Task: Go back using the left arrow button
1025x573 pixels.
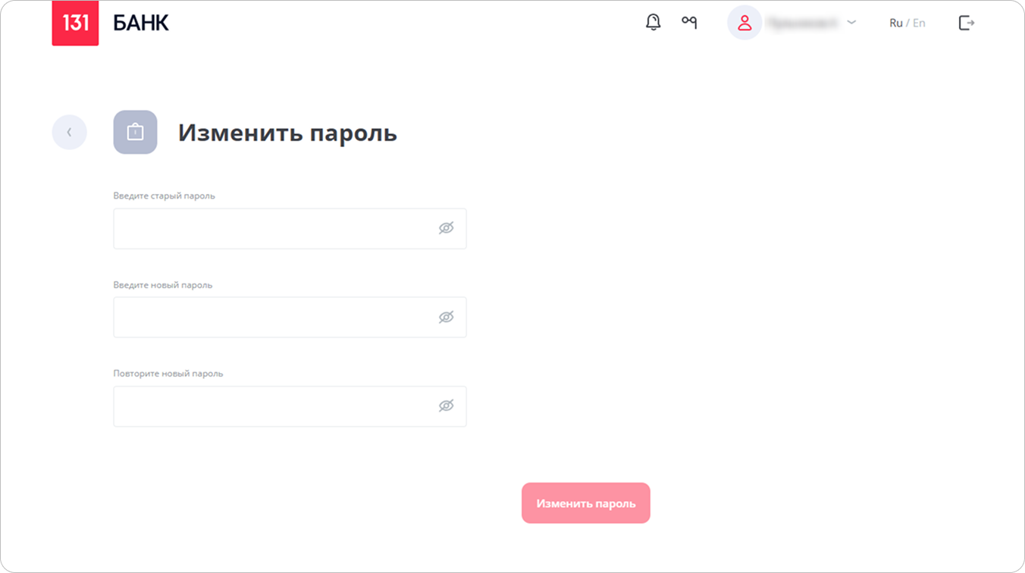Action: [x=69, y=133]
